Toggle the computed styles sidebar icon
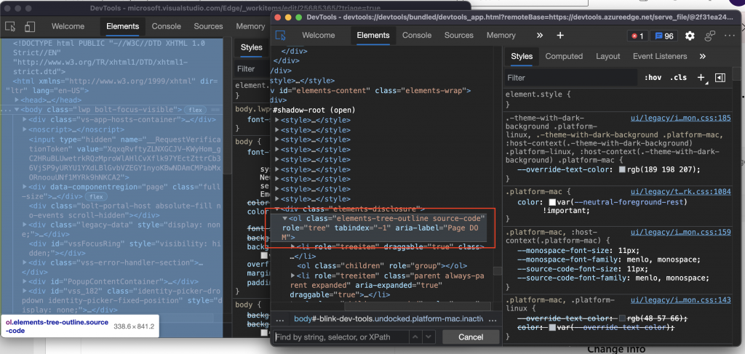 tap(720, 77)
